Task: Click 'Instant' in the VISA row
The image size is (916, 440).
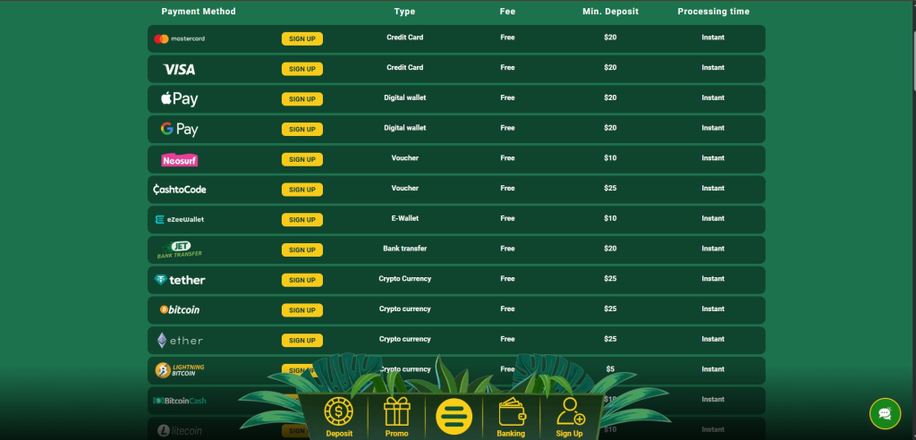Action: 713,68
